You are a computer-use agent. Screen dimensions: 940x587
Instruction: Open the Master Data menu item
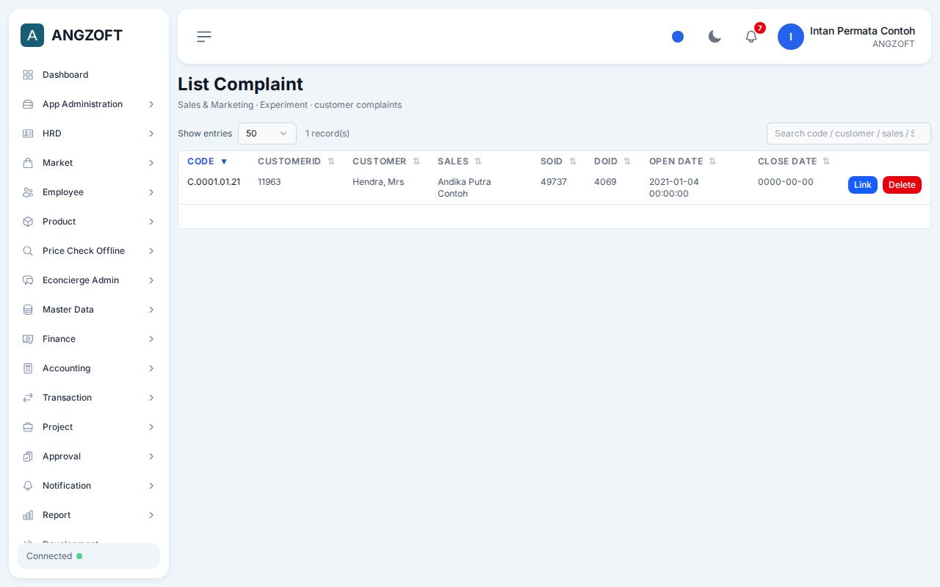click(89, 310)
